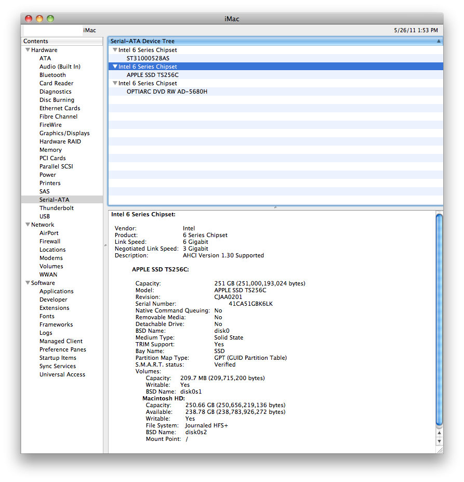Select Graphics/Displays entry
The image size is (464, 482).
[64, 133]
